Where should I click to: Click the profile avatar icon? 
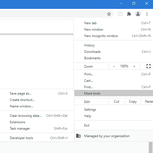138,14
